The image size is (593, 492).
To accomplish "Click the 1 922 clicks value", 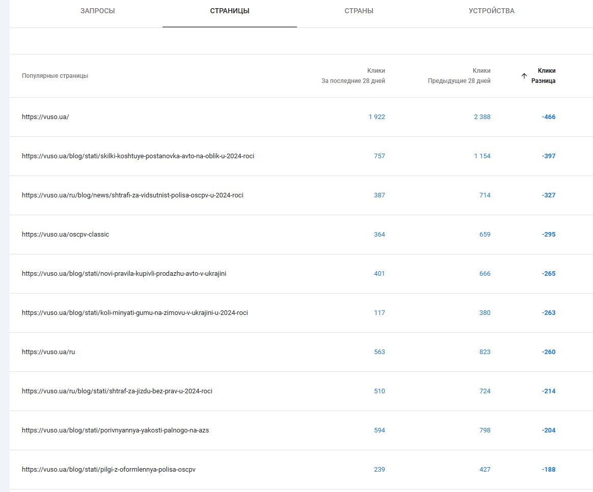I will point(377,117).
